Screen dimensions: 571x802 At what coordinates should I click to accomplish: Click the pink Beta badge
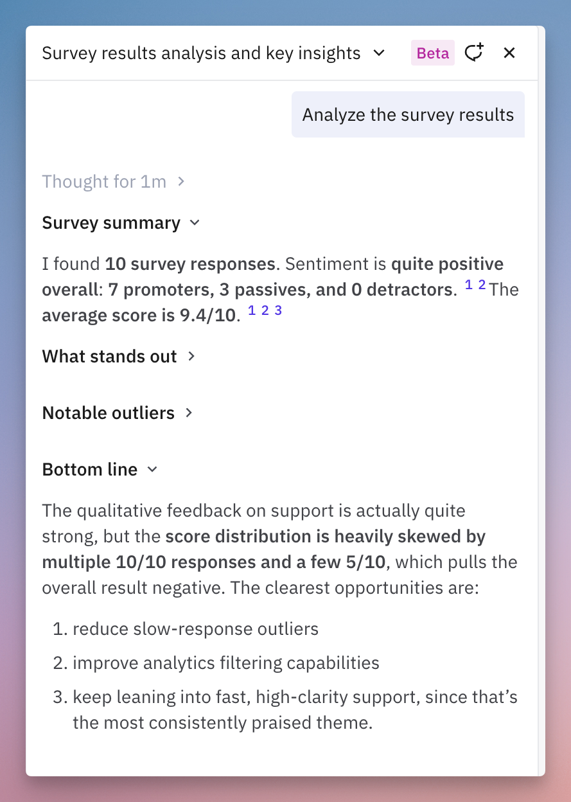(433, 53)
